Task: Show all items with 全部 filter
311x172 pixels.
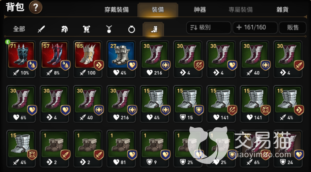Action: point(19,29)
